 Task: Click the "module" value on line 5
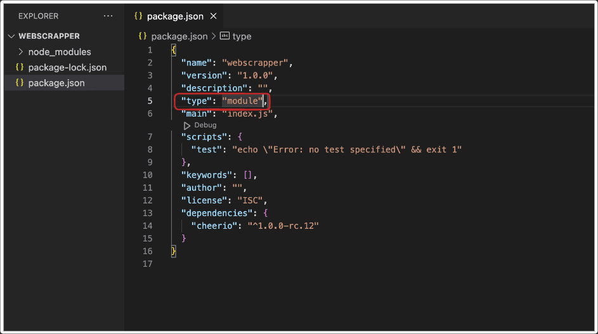[242, 101]
